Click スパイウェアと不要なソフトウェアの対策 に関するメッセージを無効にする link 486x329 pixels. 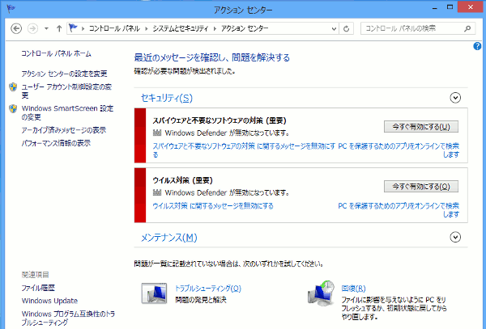[244, 150]
